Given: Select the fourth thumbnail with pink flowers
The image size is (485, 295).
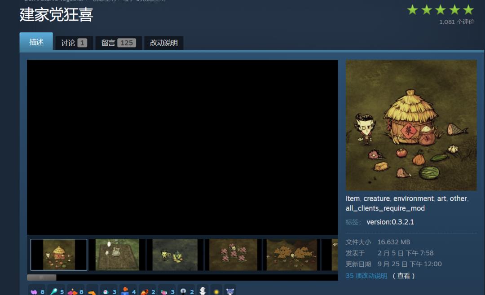Looking at the screenshot, I should tap(233, 255).
